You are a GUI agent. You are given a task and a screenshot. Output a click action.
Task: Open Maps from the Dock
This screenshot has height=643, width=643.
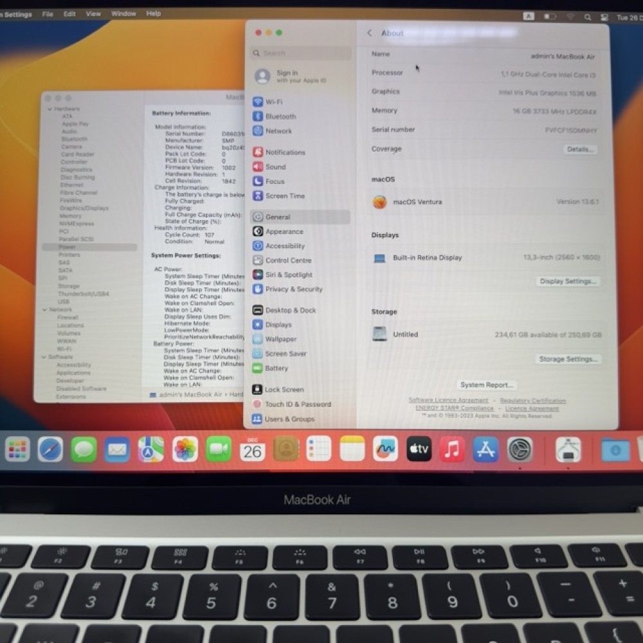150,449
